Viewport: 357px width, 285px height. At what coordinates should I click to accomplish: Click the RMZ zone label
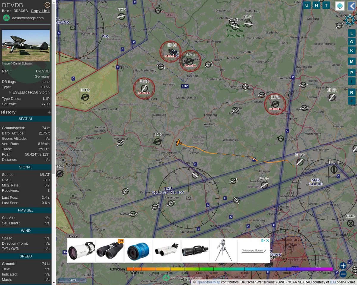[x=185, y=86]
